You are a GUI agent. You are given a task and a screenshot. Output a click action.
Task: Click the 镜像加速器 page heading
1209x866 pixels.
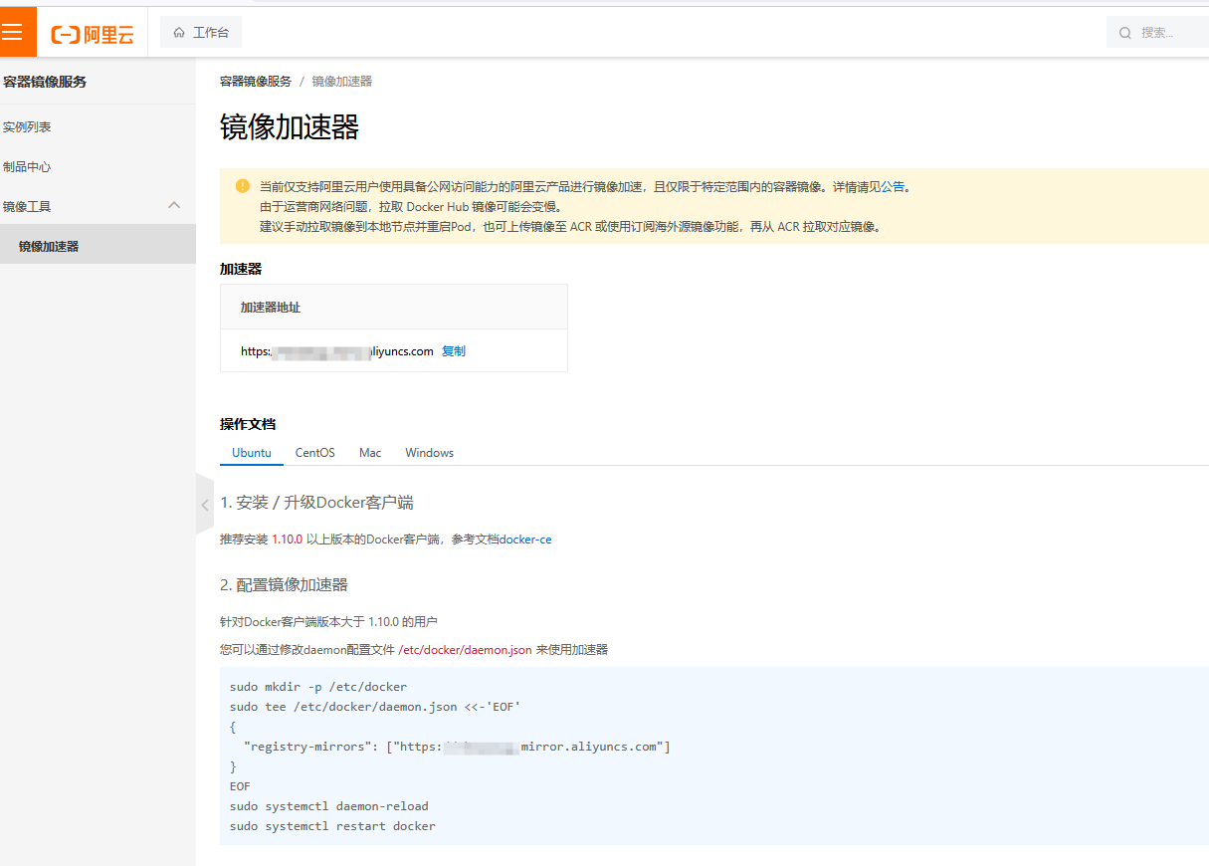(x=290, y=127)
